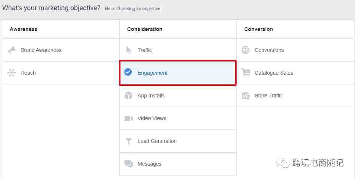This screenshot has width=355, height=178.
Task: Click the Traffic cursor arrow icon
Action: click(129, 50)
